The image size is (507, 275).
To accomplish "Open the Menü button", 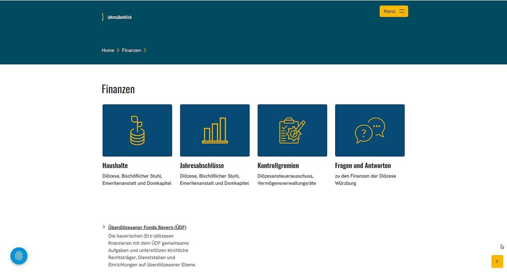I will (393, 11).
